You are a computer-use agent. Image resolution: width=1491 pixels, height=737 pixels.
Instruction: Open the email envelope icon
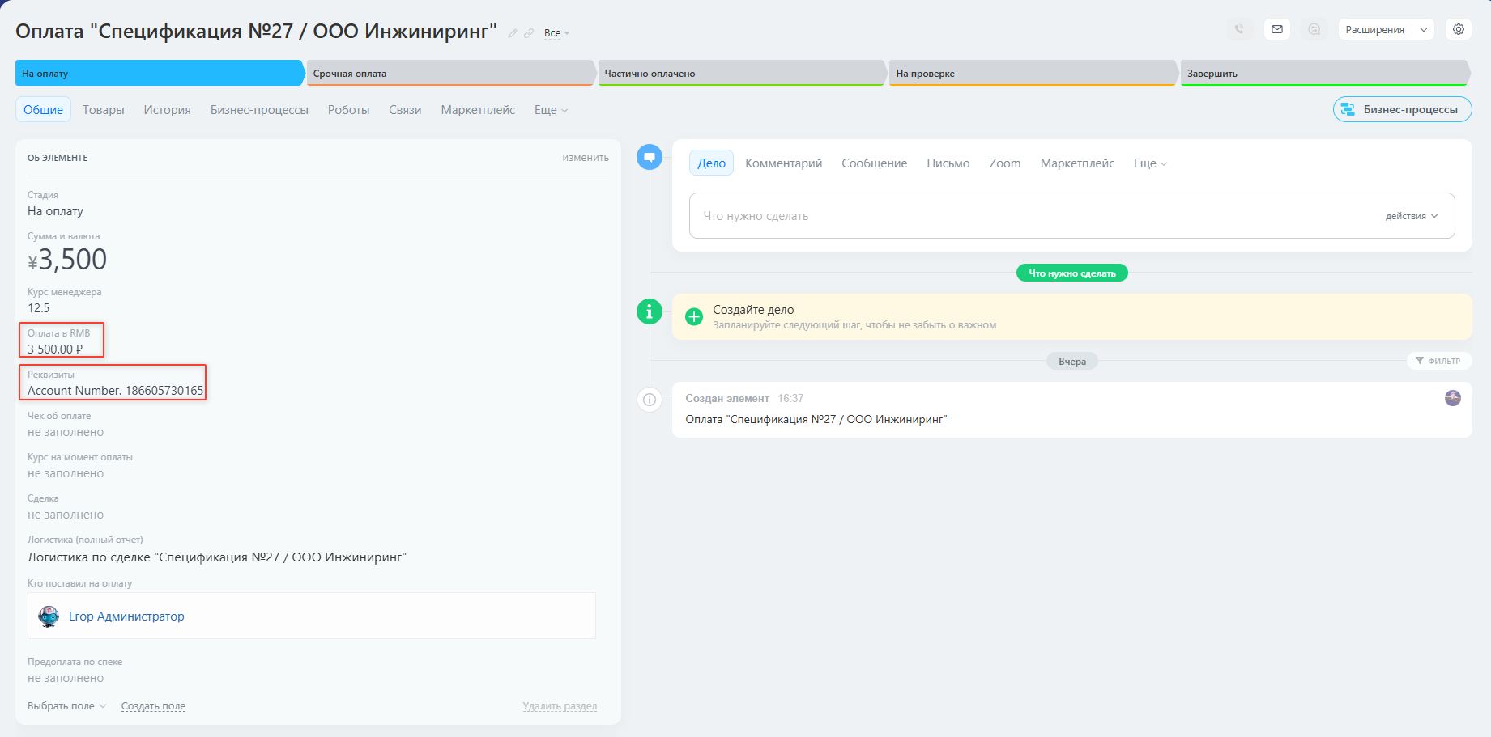(1277, 29)
